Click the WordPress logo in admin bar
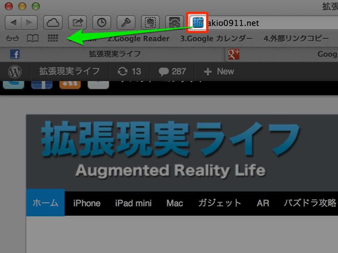338x253 pixels. point(15,72)
